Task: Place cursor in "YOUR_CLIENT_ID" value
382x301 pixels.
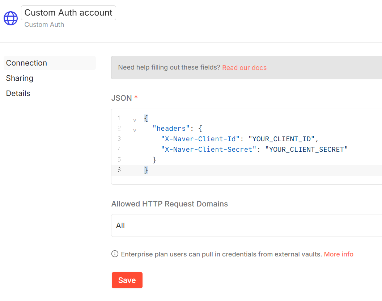Action: coord(282,139)
